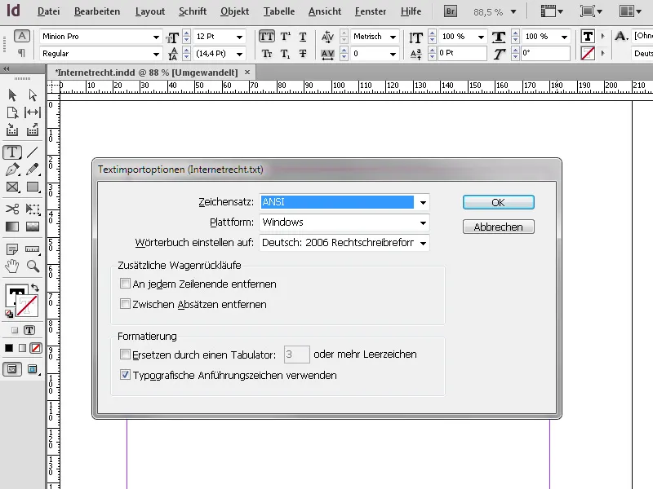Image resolution: width=653 pixels, height=489 pixels.
Task: Click the Superscript button
Action: 285,37
